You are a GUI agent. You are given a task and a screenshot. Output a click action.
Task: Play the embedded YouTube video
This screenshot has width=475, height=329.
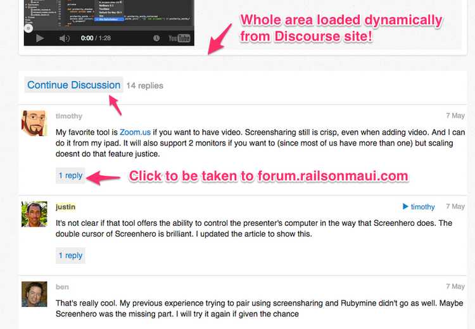(x=40, y=38)
